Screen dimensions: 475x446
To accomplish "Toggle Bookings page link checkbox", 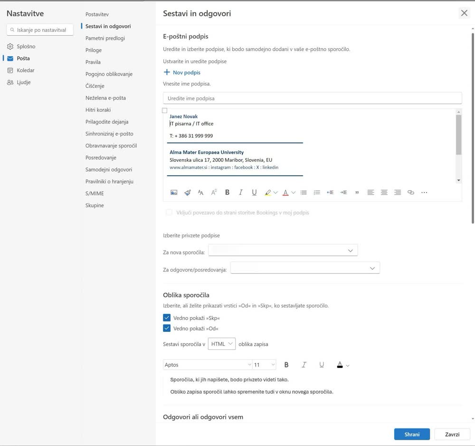I will pos(169,212).
